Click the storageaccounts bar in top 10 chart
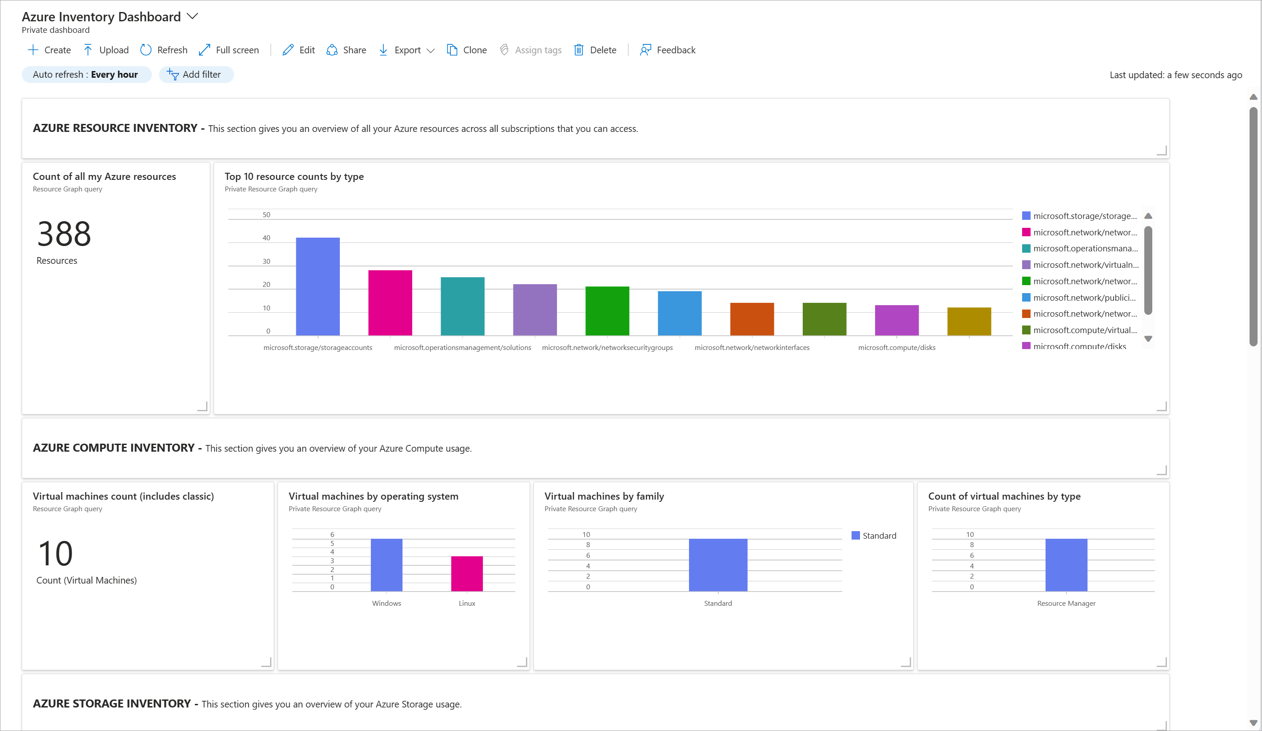This screenshot has width=1262, height=731. (318, 286)
